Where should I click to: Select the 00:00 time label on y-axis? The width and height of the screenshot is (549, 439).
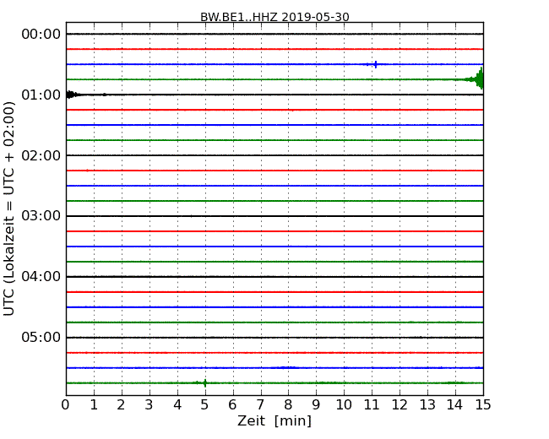41,35
